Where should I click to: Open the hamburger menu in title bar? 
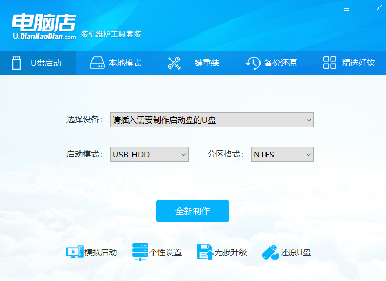347,9
